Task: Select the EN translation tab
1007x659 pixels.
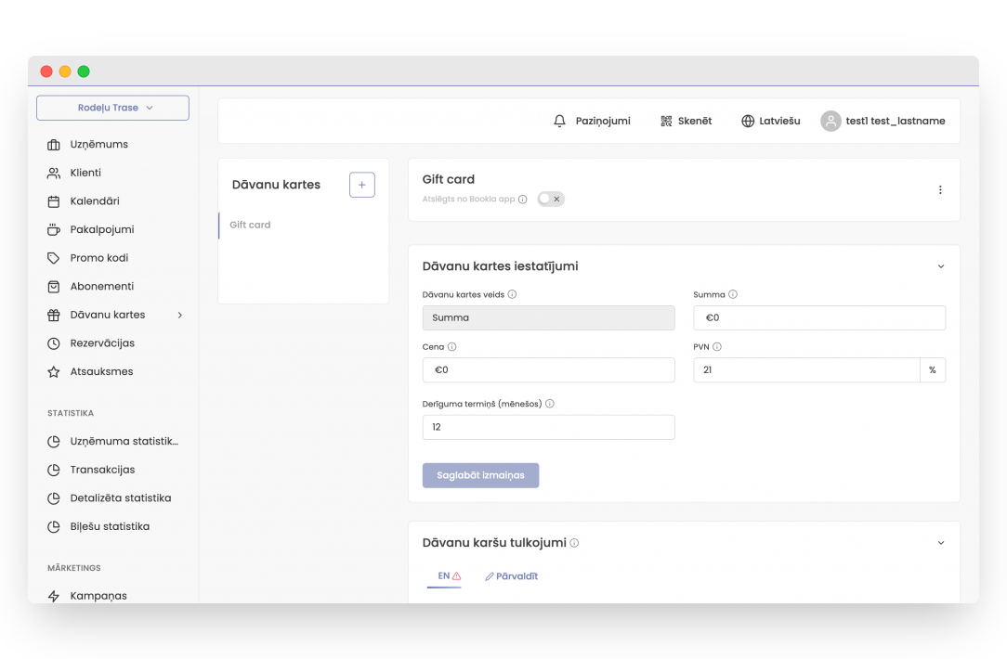Action: tap(444, 576)
